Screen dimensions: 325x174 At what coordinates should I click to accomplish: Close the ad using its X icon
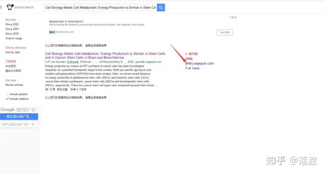tap(236, 18)
